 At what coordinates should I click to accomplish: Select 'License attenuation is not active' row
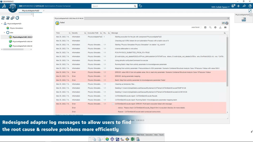click(x=141, y=49)
